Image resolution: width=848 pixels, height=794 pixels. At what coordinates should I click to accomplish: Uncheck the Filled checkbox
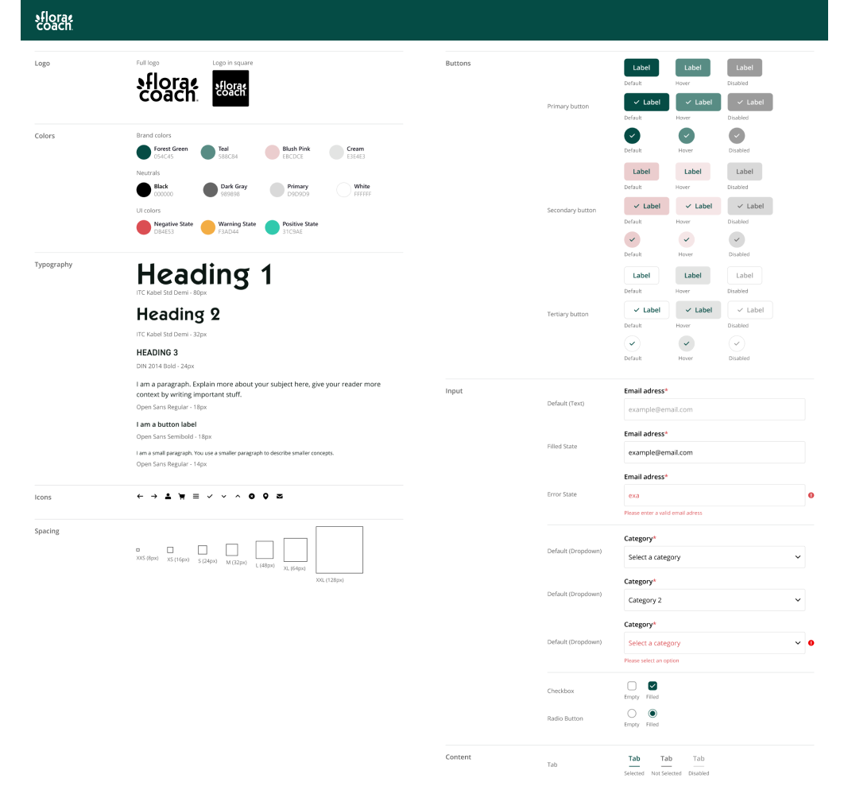tap(652, 686)
